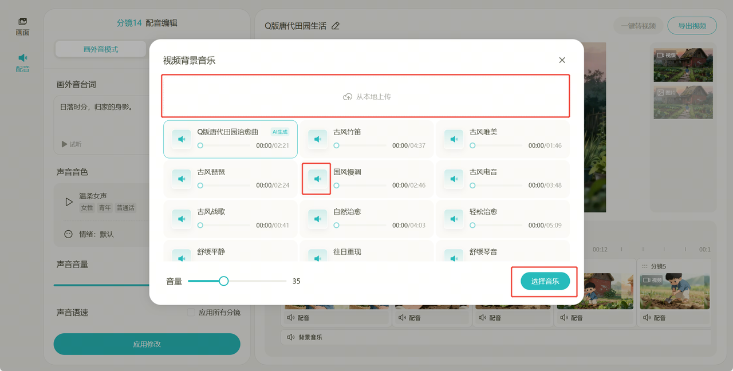Click 应用修改 button

[x=147, y=344]
